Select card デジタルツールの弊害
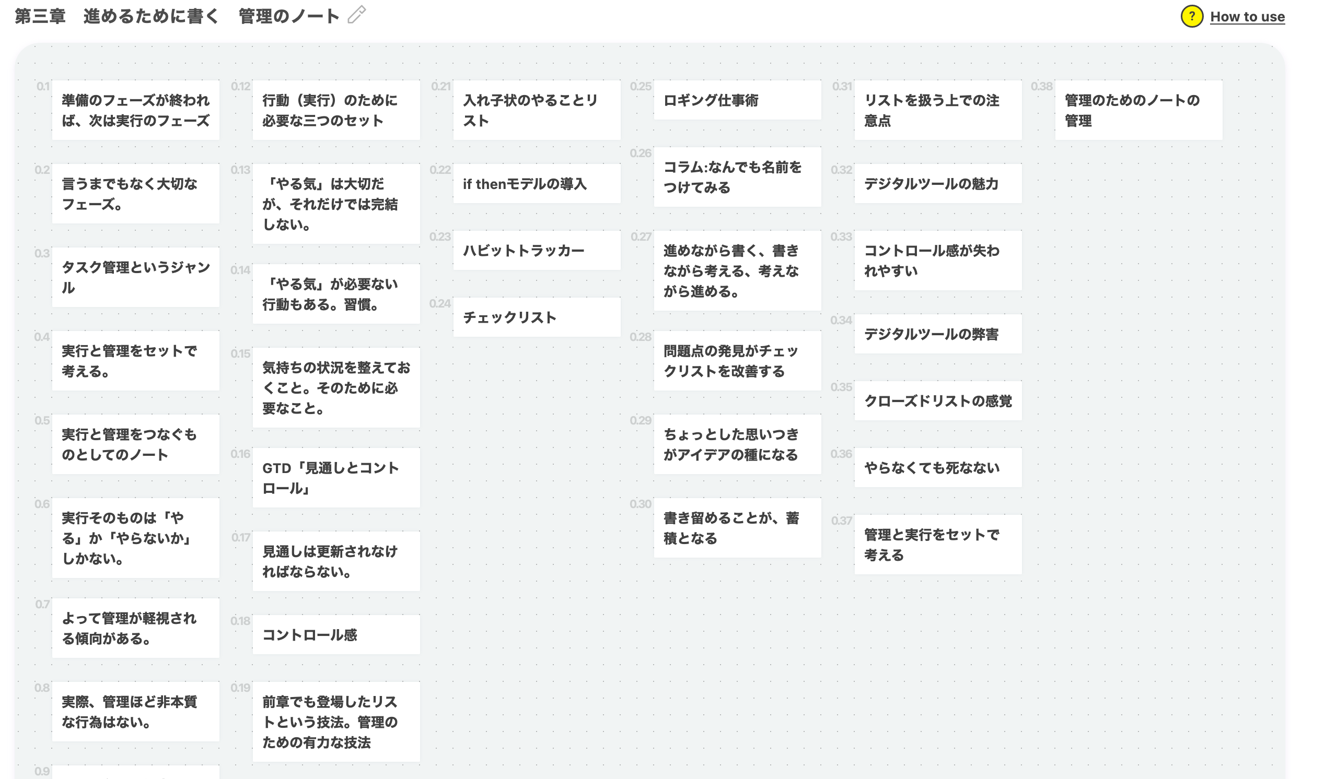Image resolution: width=1325 pixels, height=779 pixels. (x=937, y=334)
